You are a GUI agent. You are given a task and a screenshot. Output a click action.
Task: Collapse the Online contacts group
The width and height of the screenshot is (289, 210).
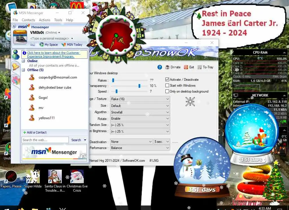coord(23,61)
